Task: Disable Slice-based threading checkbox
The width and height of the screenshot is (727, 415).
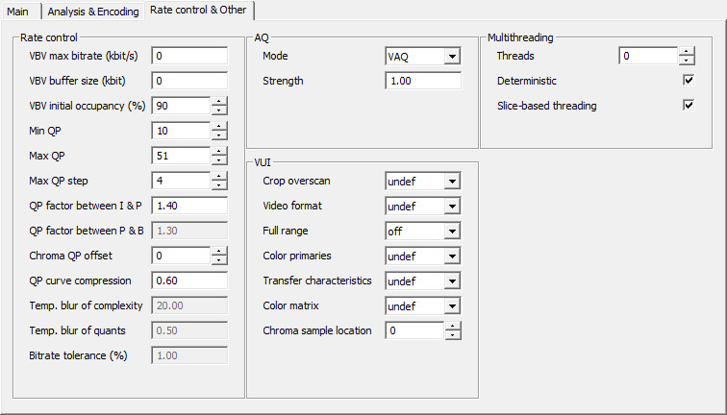Action: click(689, 106)
